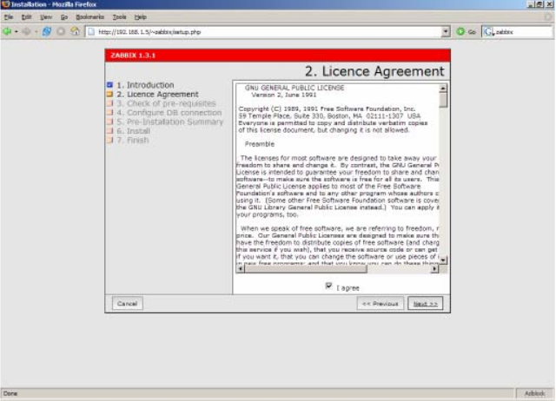Click the licence vertical scrollbar thumb
This screenshot has width=556, height=401.
443,100
